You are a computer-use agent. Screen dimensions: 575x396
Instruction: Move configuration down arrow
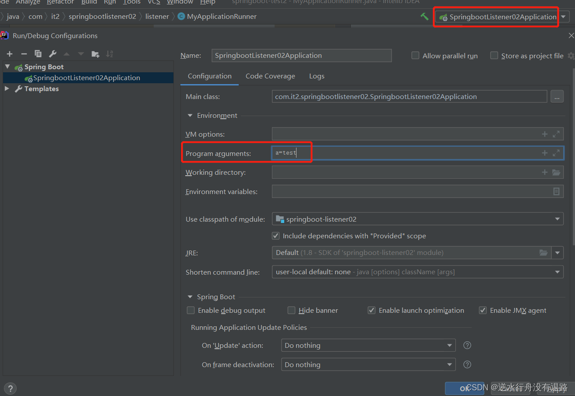tap(81, 54)
